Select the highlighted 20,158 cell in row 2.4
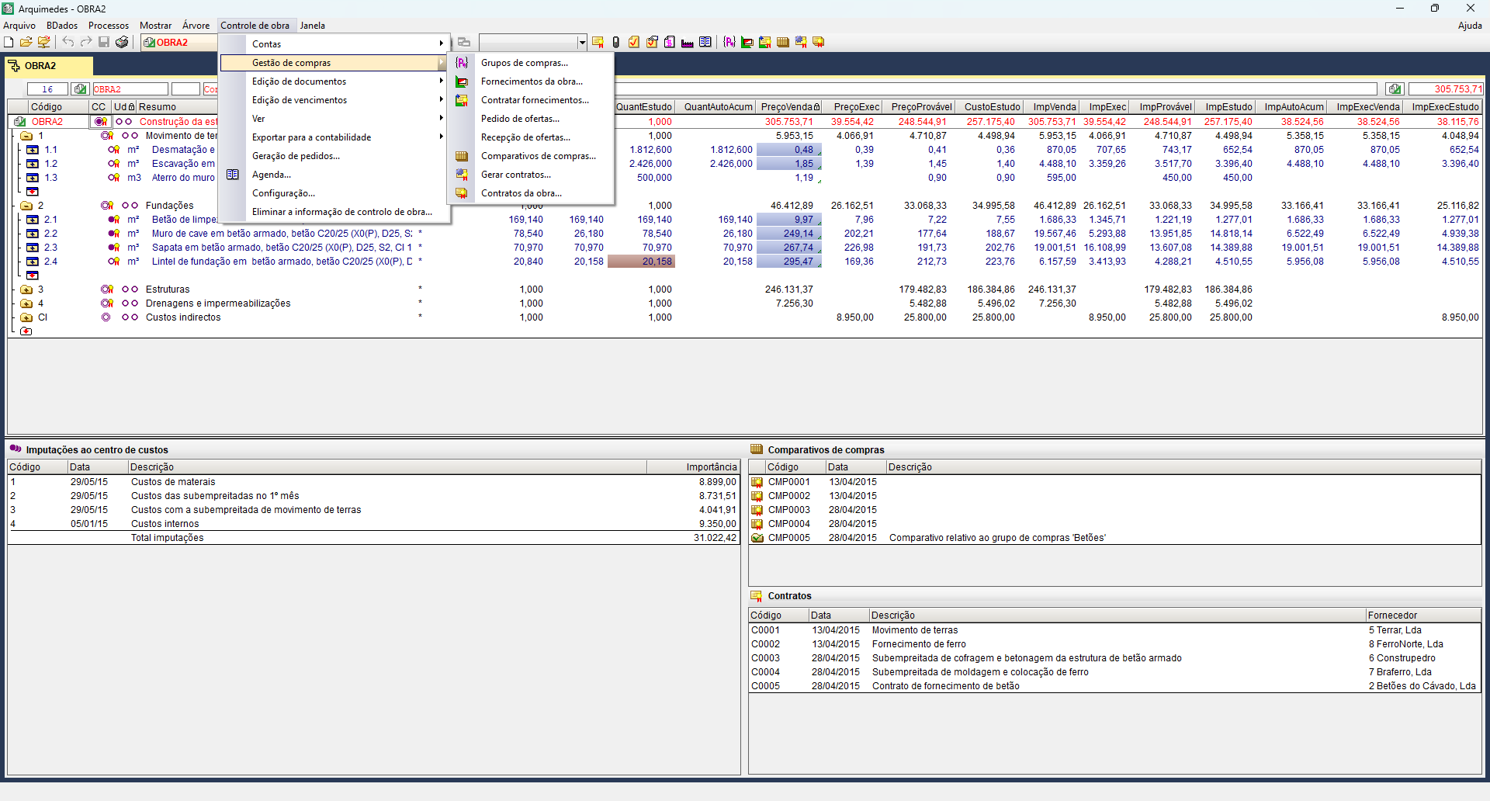 pos(642,262)
